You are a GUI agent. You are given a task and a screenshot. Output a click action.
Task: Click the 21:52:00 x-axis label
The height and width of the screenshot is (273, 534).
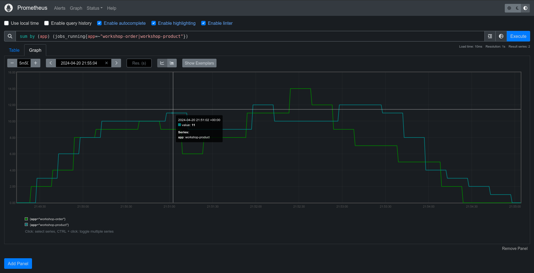pos(256,206)
